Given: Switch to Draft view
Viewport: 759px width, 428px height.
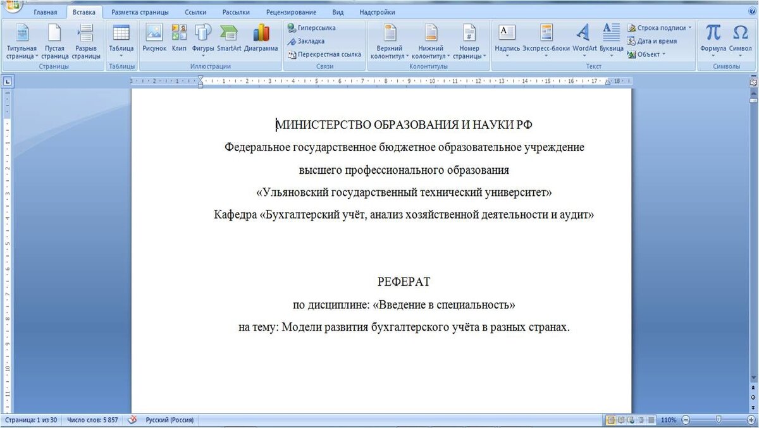Looking at the screenshot, I should tap(651, 420).
